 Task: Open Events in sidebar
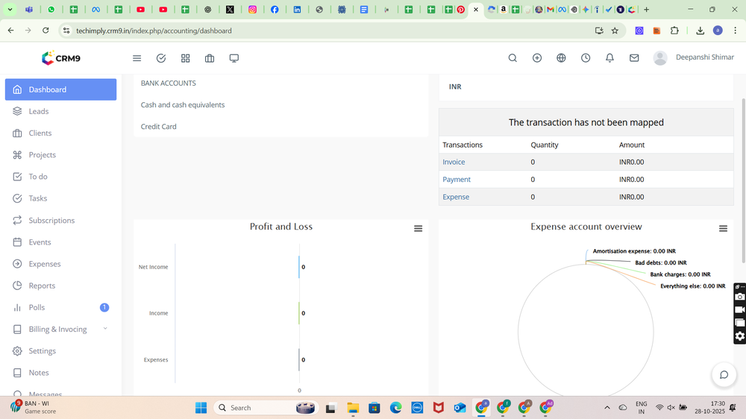(x=61, y=242)
